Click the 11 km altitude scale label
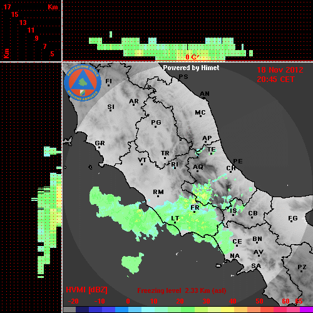 click(31, 30)
